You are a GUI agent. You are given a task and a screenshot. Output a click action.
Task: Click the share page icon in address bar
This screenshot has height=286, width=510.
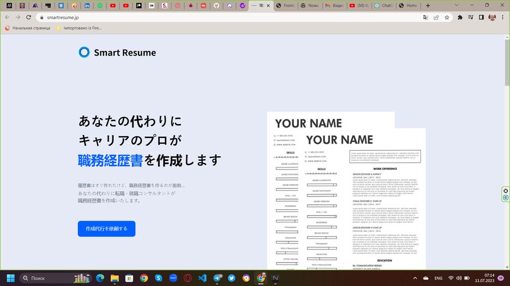pos(436,17)
